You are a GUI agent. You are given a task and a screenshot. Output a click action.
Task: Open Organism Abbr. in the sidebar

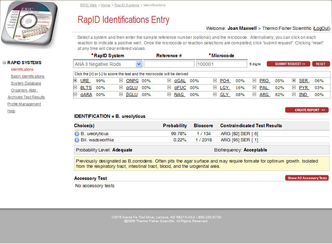pos(24,90)
